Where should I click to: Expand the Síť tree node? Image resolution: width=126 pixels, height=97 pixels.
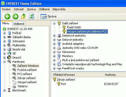point(4,53)
